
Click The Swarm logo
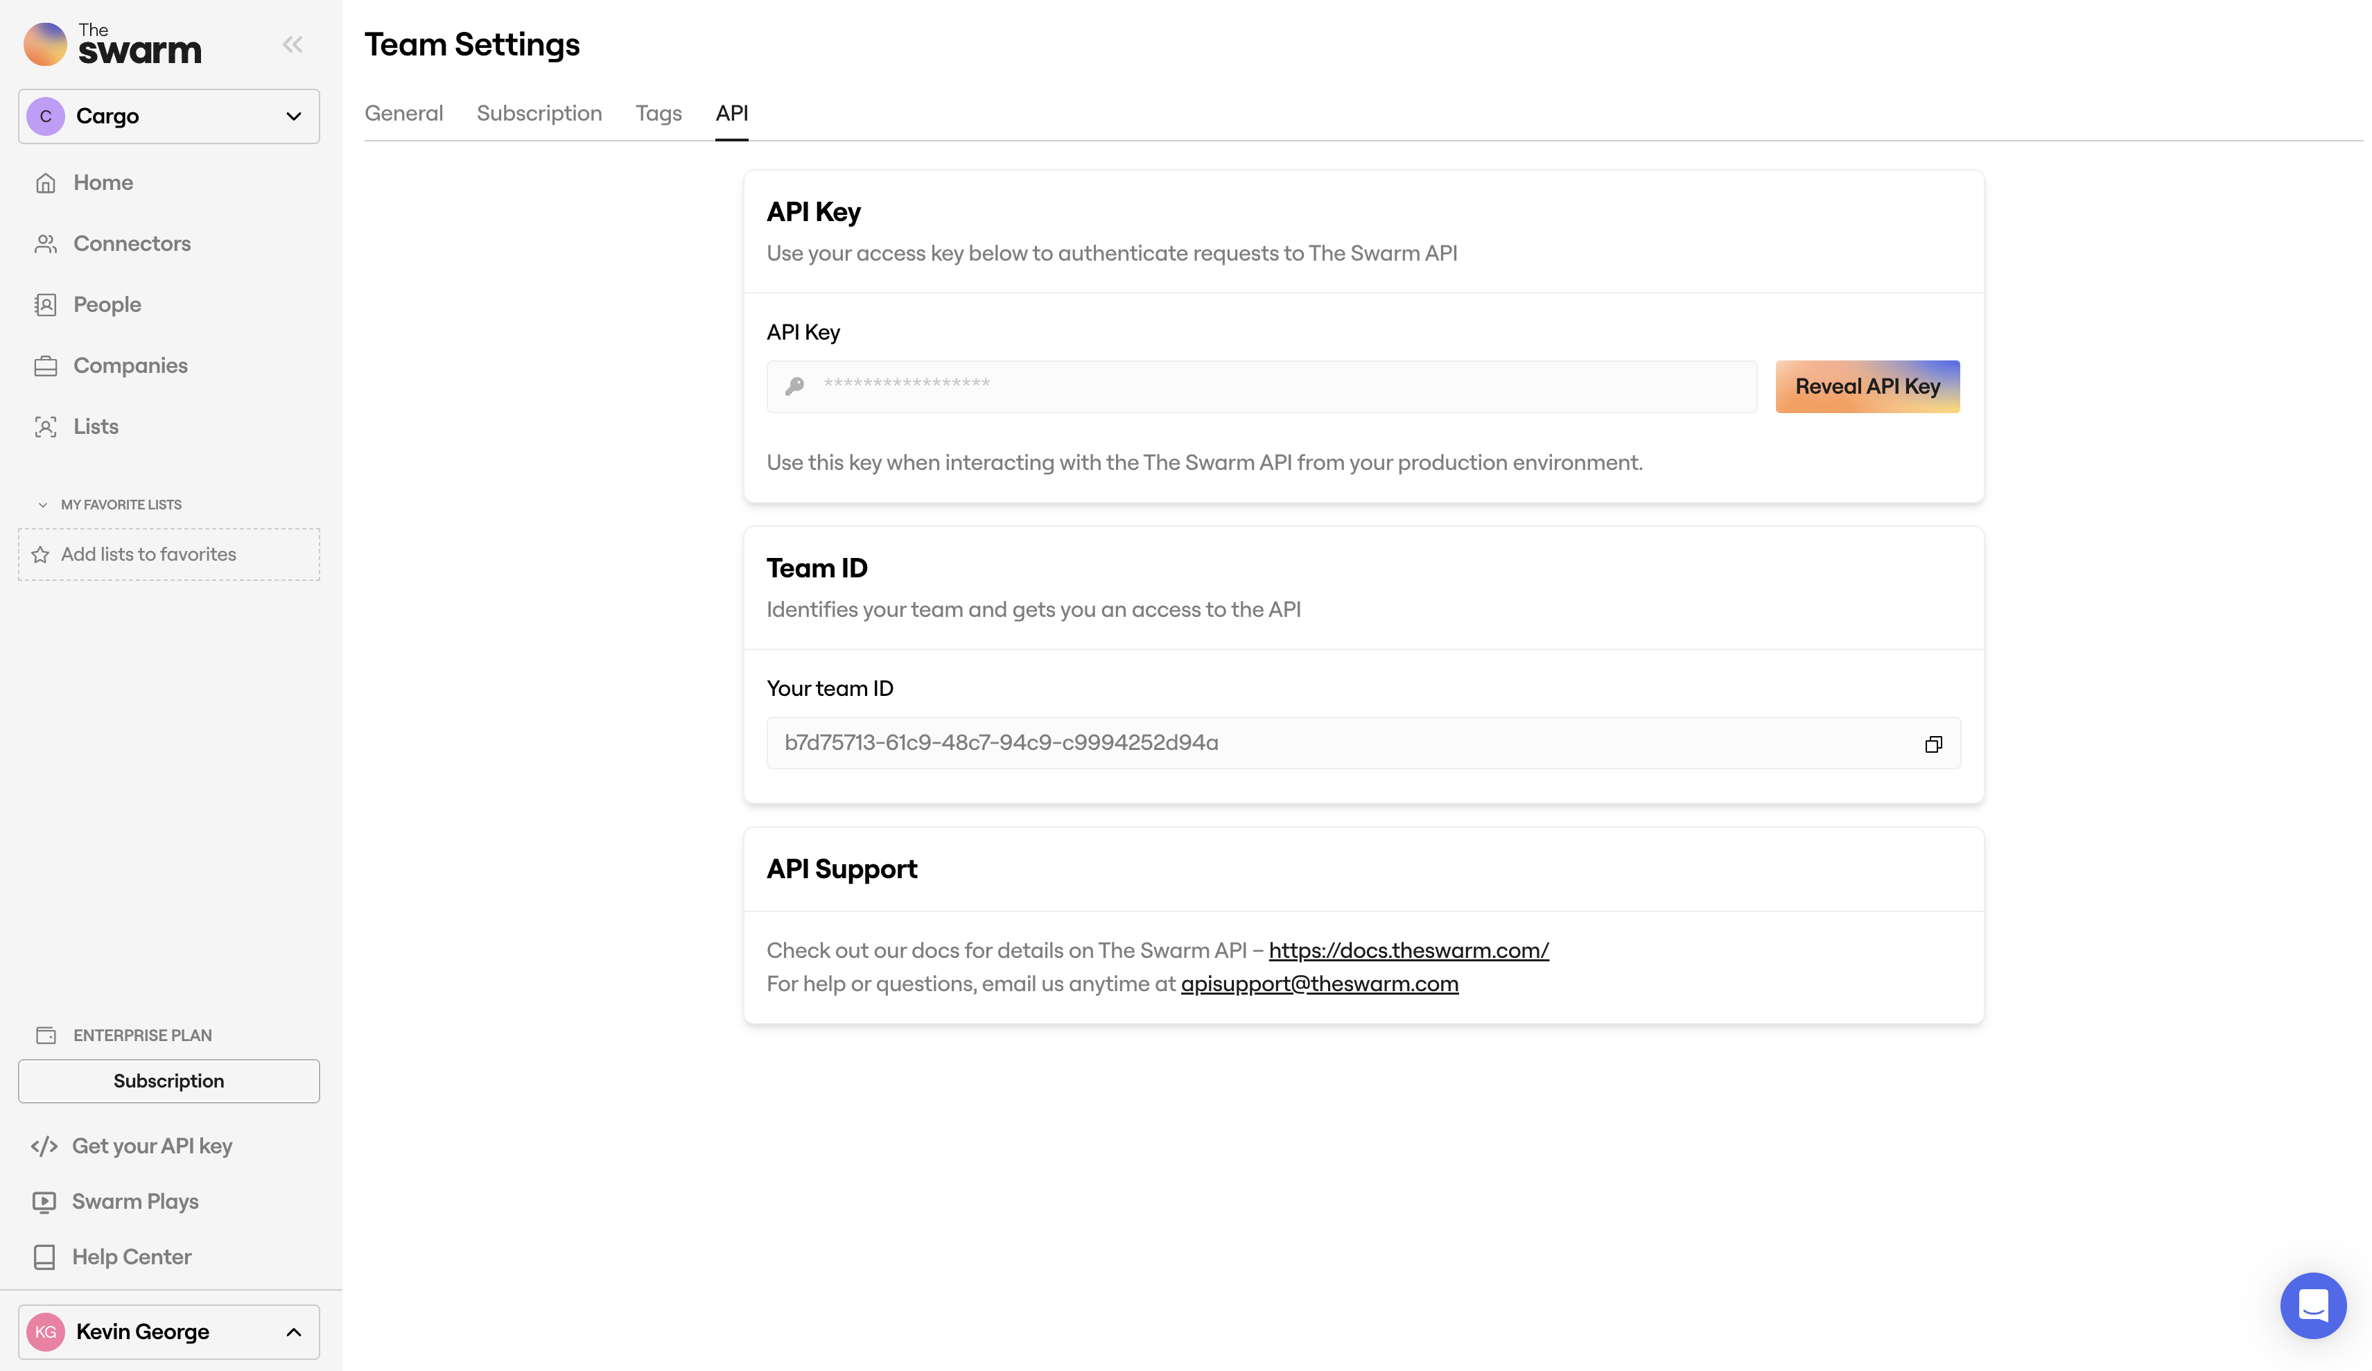(x=112, y=44)
